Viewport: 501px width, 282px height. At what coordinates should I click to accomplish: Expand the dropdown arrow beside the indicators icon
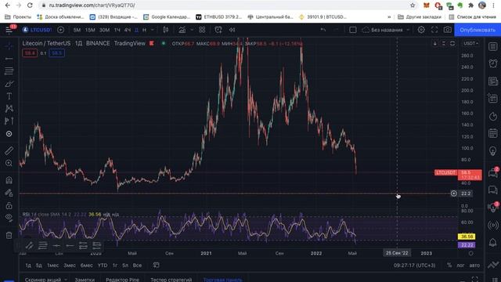[x=192, y=30]
